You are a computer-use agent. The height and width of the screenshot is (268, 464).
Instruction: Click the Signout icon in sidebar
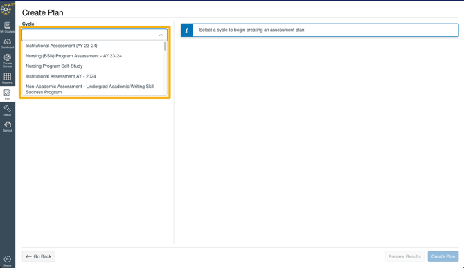[x=8, y=126]
